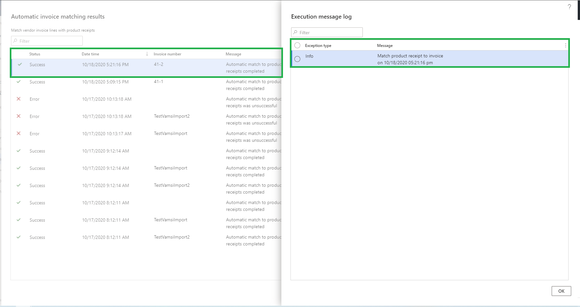Image resolution: width=580 pixels, height=307 pixels.
Task: Open column options menu in message log
Action: pyautogui.click(x=565, y=46)
